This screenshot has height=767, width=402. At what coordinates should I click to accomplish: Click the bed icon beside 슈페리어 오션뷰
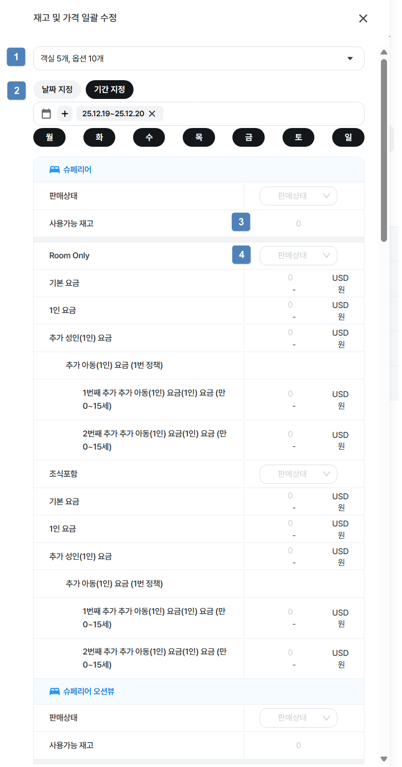coord(54,692)
